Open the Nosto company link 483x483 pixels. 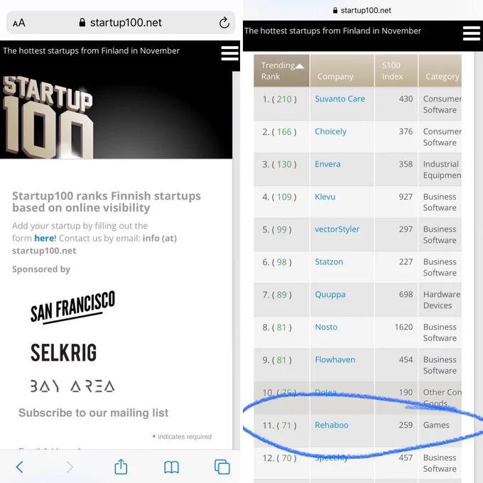coord(326,327)
